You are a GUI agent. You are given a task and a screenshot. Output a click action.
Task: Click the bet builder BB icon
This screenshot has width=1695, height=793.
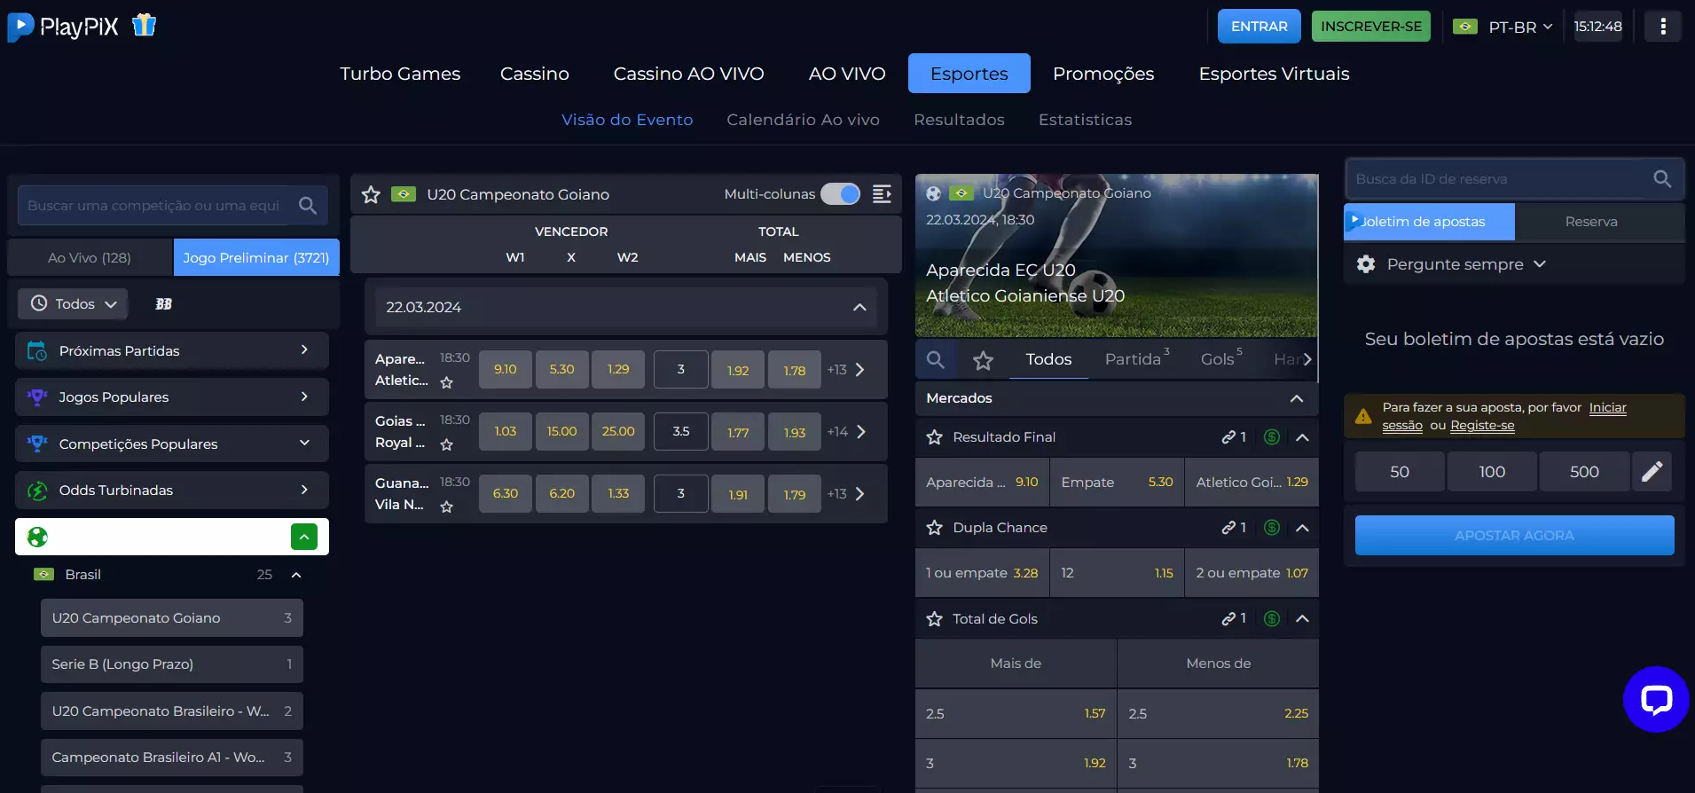tap(163, 304)
